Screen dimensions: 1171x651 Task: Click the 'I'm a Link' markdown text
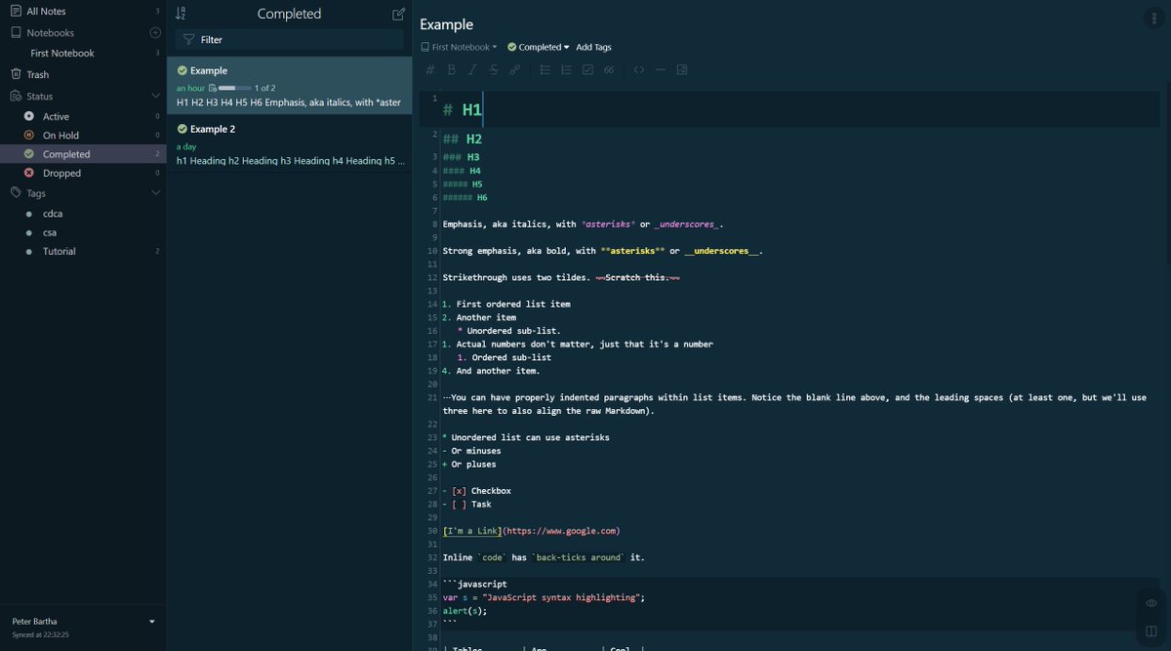[x=472, y=531]
